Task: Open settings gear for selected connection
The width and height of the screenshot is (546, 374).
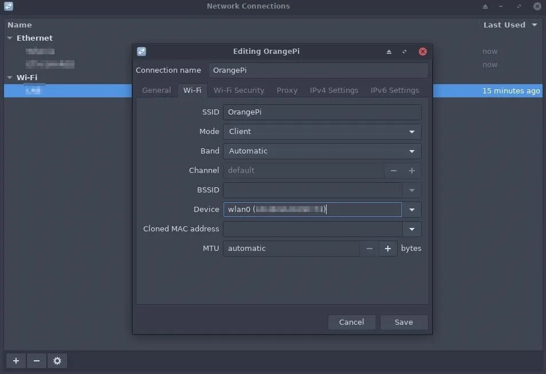Action: pyautogui.click(x=57, y=361)
